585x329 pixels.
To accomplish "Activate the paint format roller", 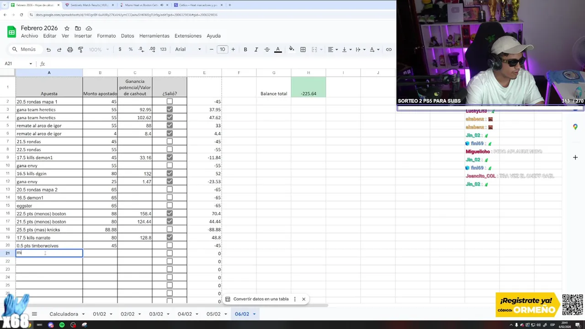I will point(80,49).
